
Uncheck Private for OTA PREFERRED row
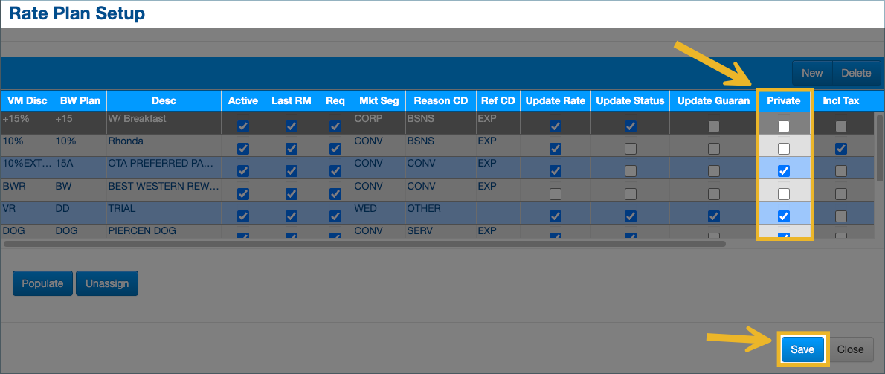tap(784, 171)
